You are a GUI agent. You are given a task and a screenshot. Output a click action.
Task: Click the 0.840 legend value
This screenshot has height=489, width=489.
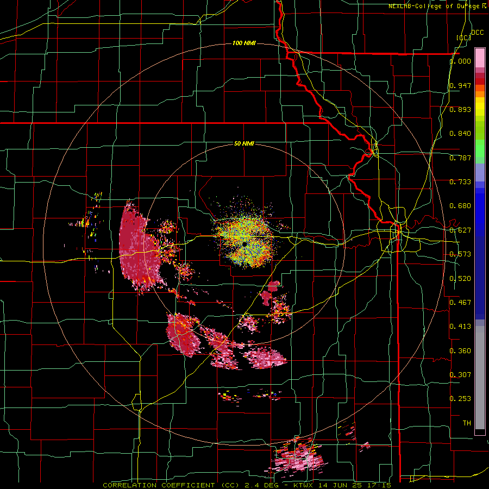460,134
